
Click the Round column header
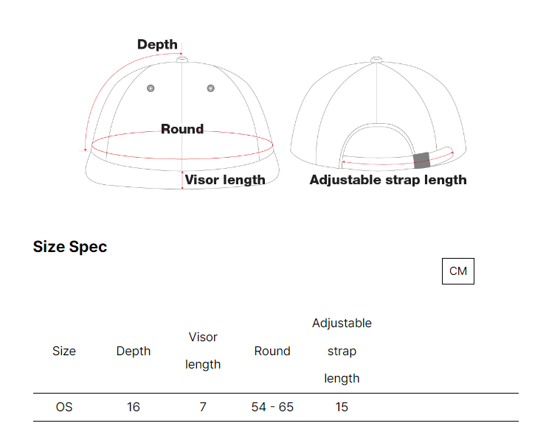tap(272, 351)
